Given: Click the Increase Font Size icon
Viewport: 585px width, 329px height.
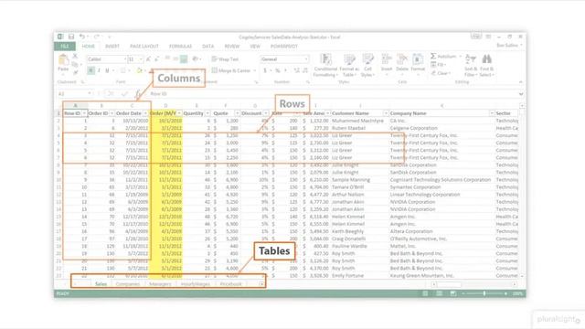Looking at the screenshot, I should click(148, 59).
